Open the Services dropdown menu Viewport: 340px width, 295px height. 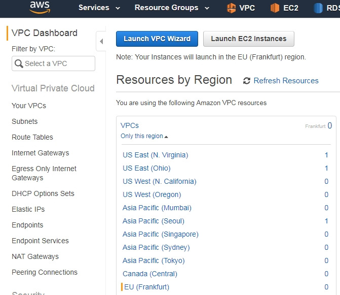point(99,8)
